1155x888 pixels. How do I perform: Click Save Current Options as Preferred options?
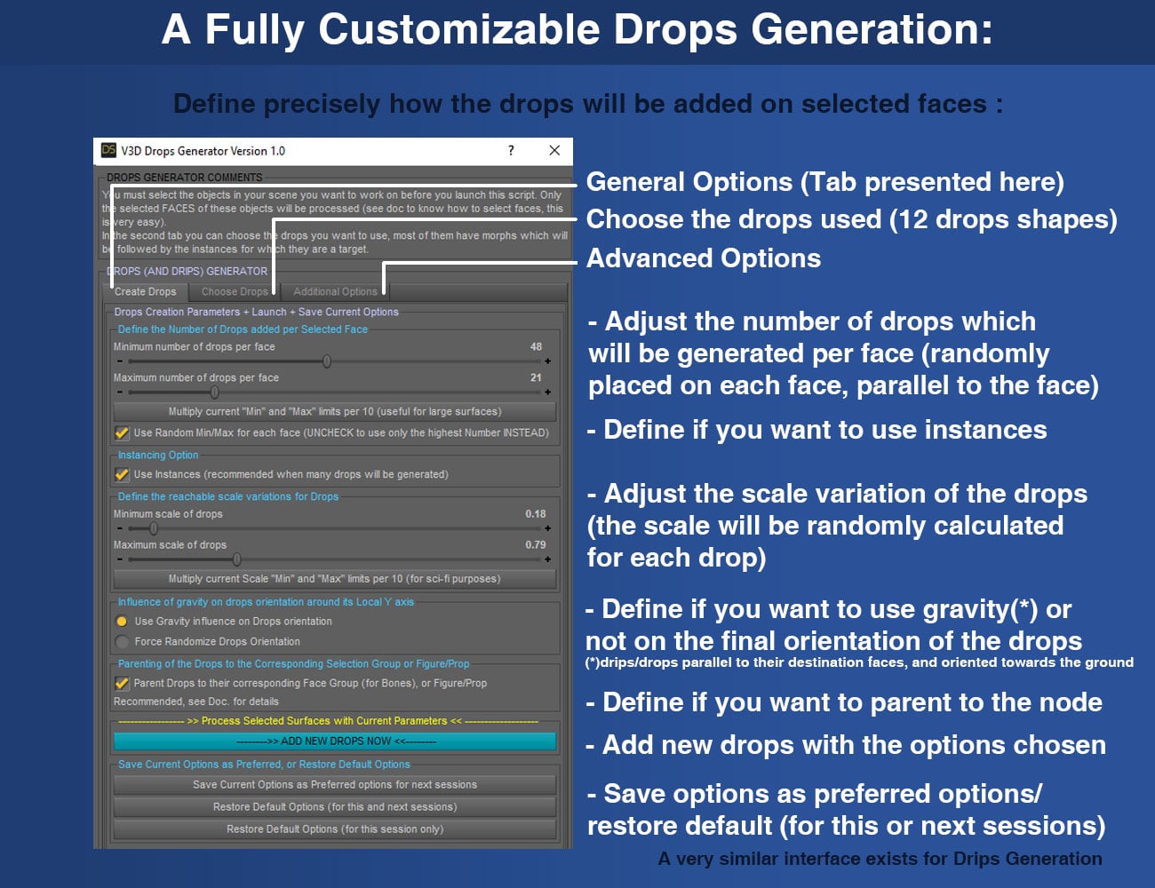(x=334, y=784)
